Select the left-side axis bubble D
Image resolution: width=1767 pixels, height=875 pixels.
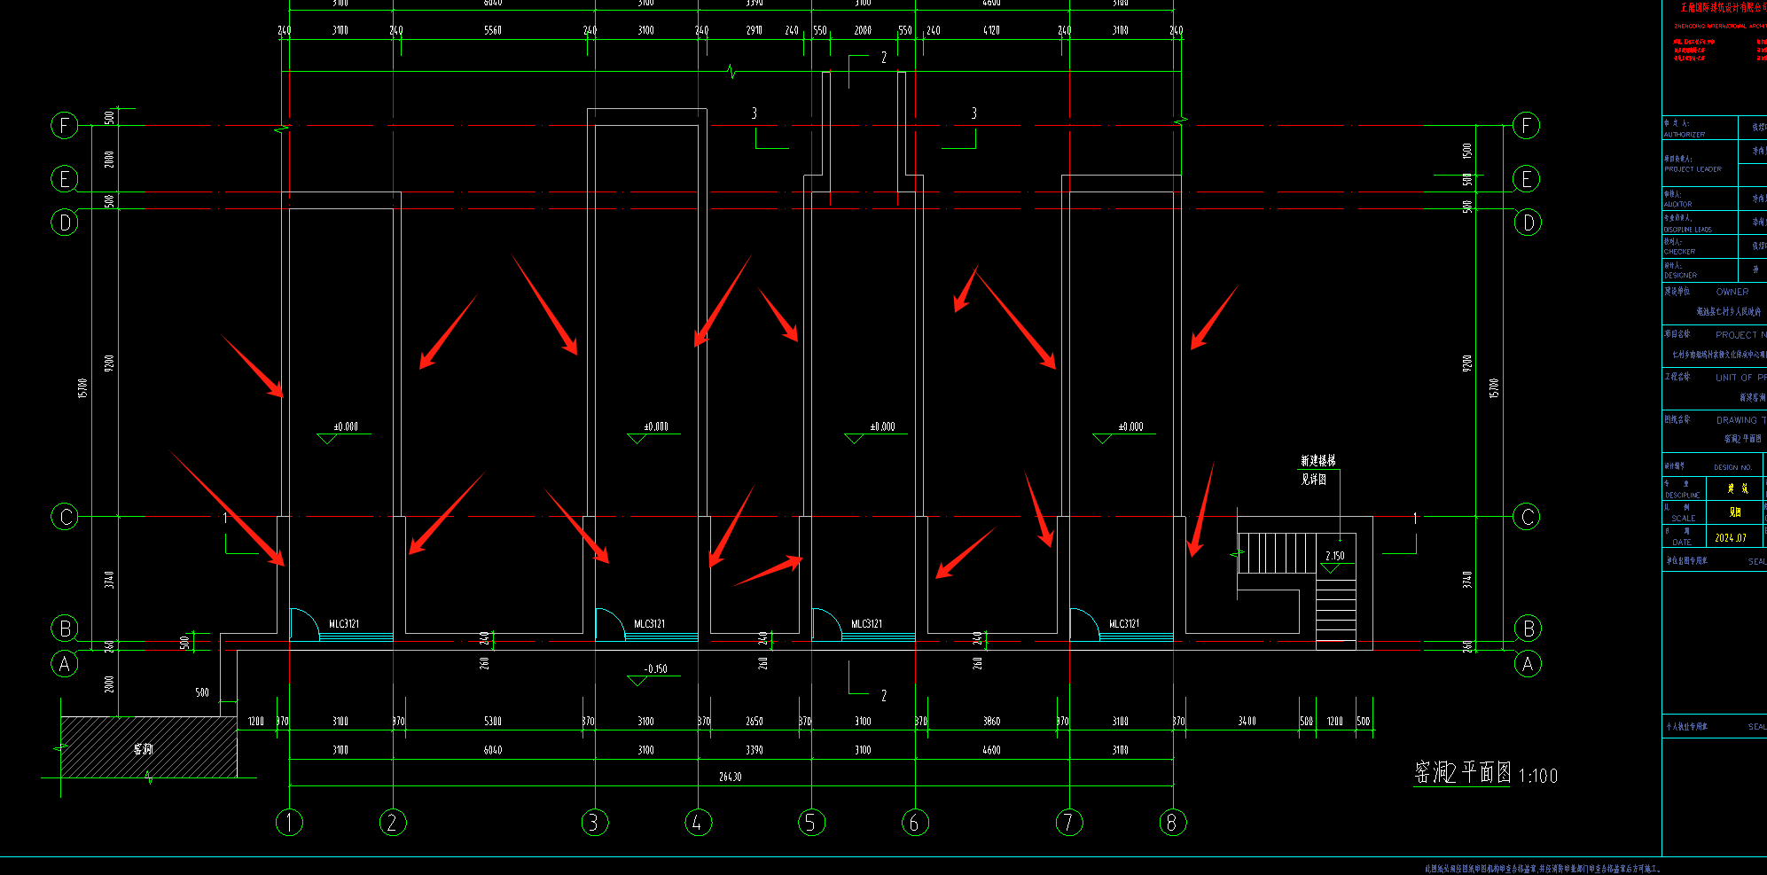tap(65, 222)
